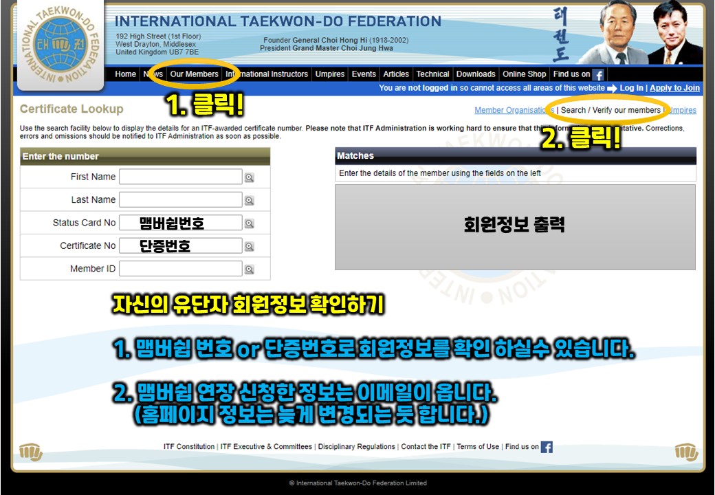Open International Instructors menu
Screen dimensions: 715x495
tap(267, 74)
